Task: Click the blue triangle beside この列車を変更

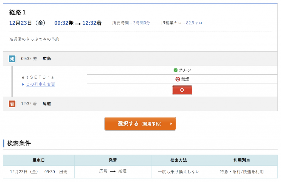Action: coord(23,85)
